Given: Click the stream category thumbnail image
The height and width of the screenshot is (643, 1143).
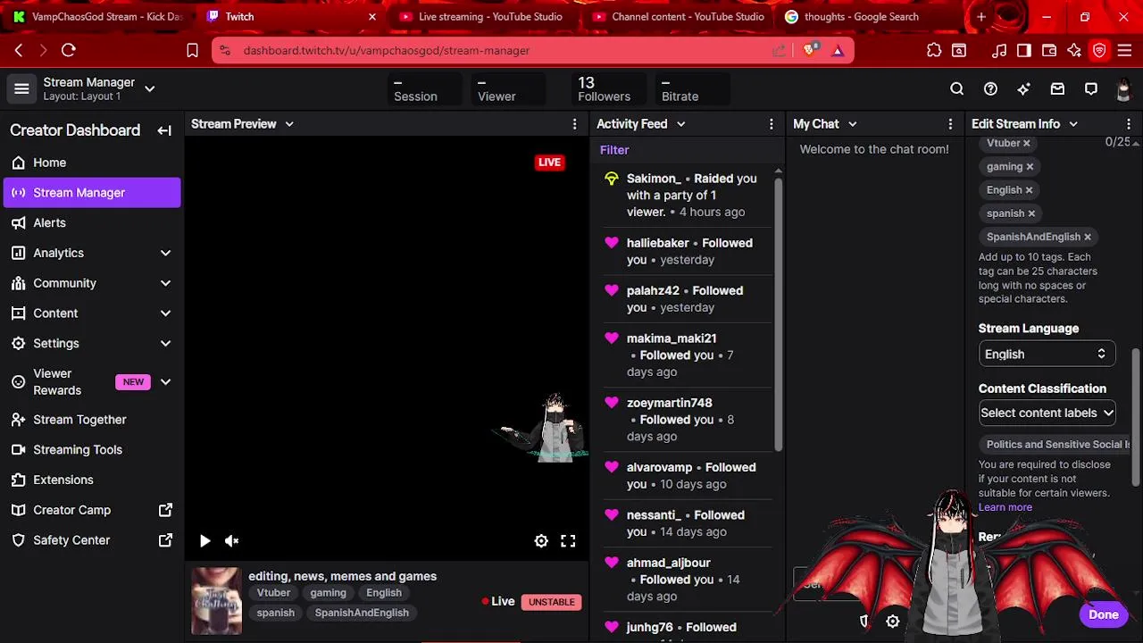Looking at the screenshot, I should (216, 601).
